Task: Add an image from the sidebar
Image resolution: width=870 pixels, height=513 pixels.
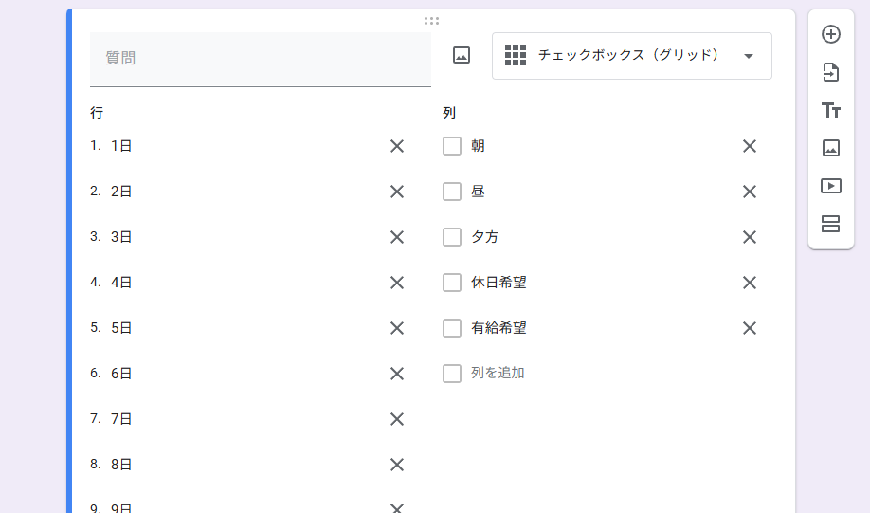Action: pyautogui.click(x=831, y=148)
